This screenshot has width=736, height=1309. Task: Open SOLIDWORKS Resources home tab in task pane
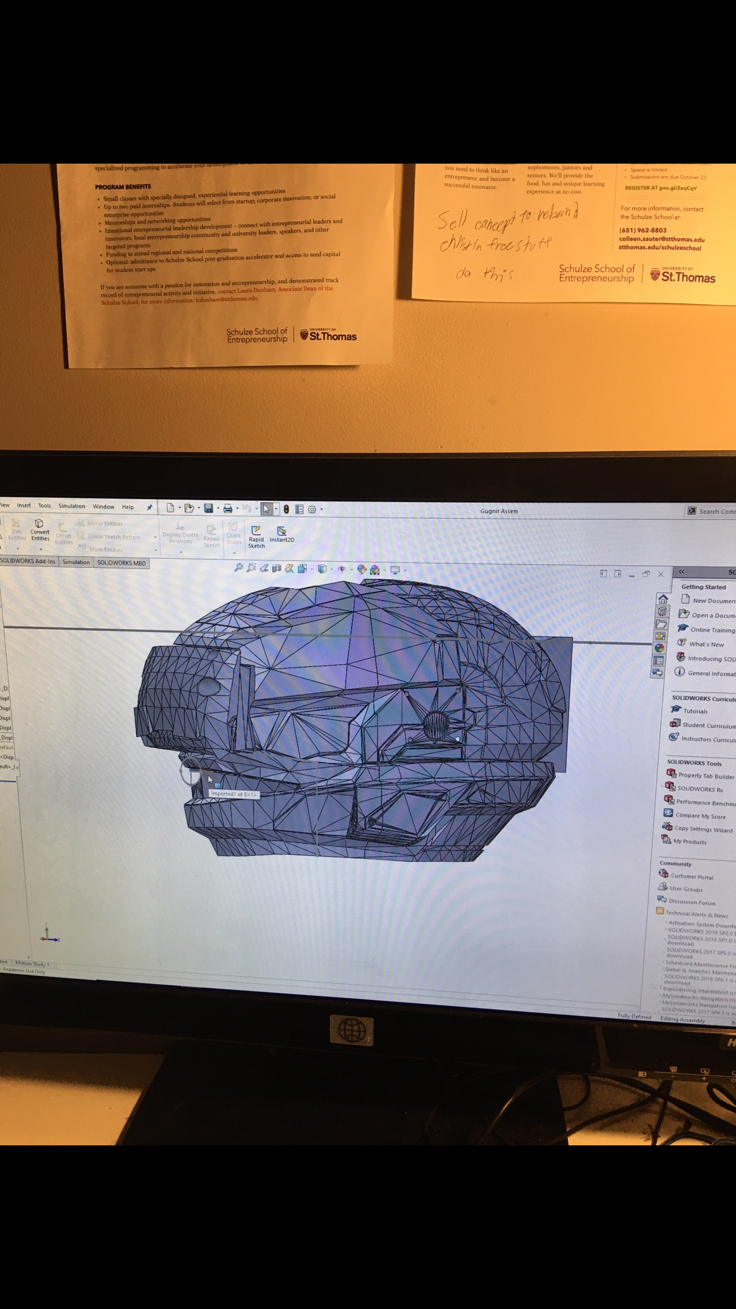(x=663, y=599)
